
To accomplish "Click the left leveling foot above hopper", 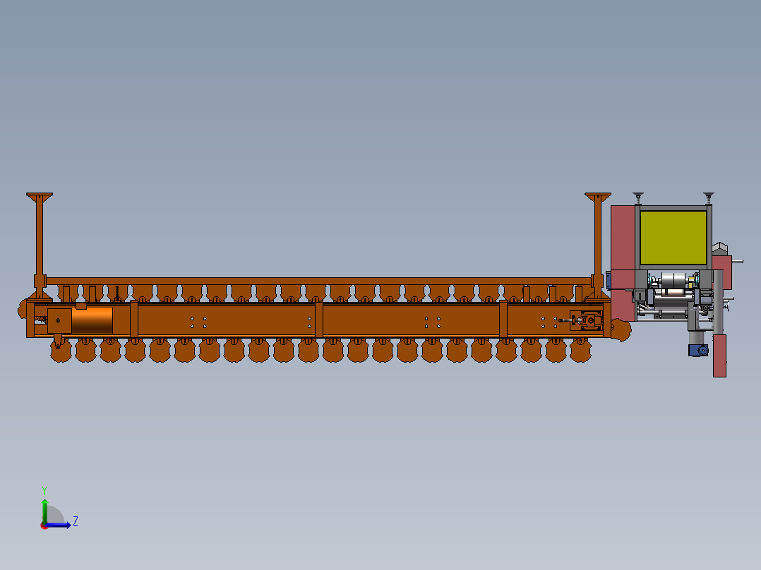I will coord(637,197).
